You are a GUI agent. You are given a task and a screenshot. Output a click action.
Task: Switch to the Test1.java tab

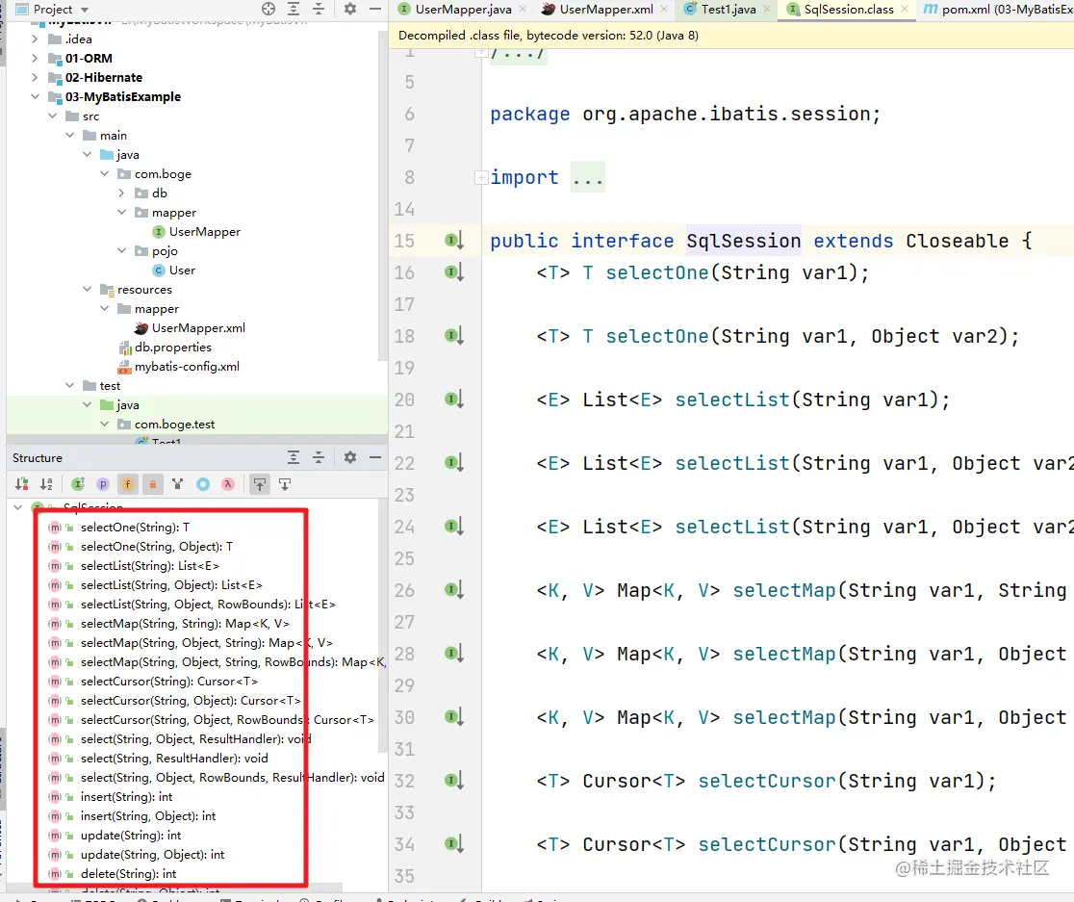[x=729, y=10]
